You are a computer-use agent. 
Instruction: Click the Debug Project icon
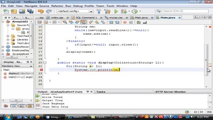124,11
